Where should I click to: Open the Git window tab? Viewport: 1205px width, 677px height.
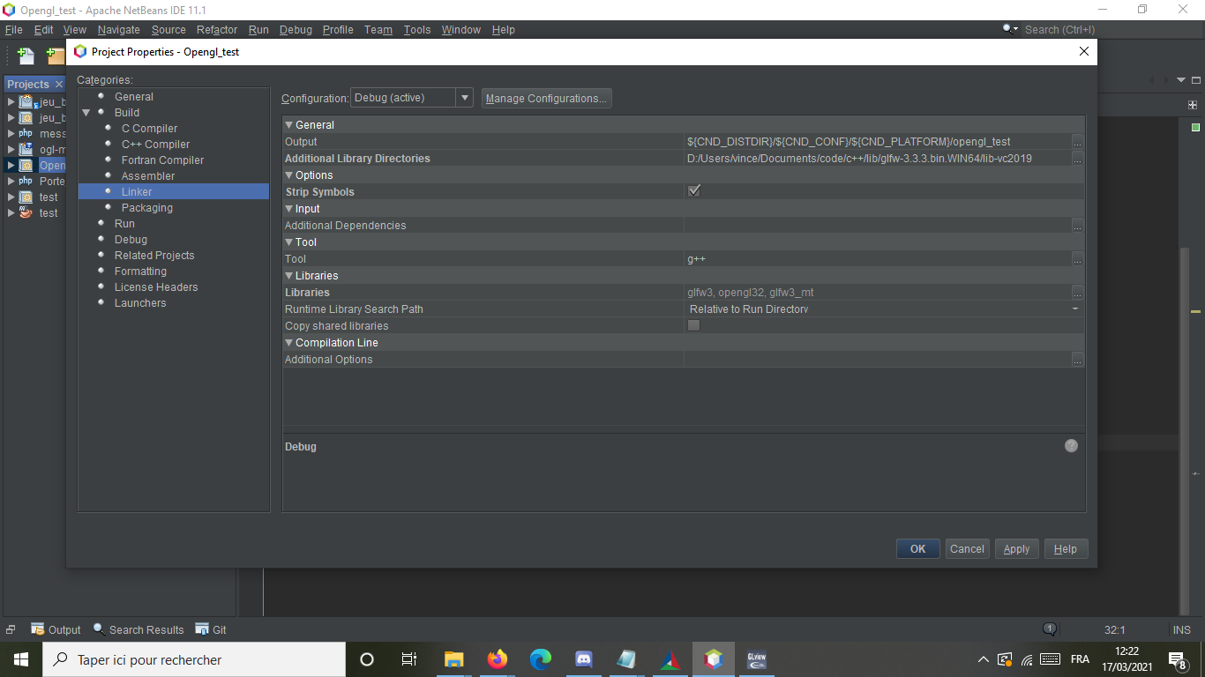[x=211, y=629]
